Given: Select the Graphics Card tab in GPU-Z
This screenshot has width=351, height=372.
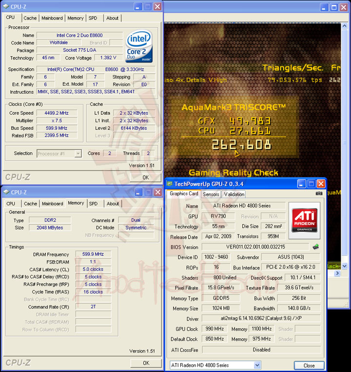Looking at the screenshot, I should tap(184, 194).
